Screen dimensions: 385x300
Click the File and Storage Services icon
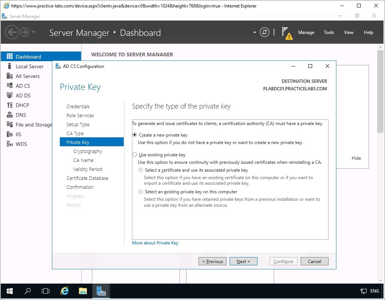click(x=10, y=125)
